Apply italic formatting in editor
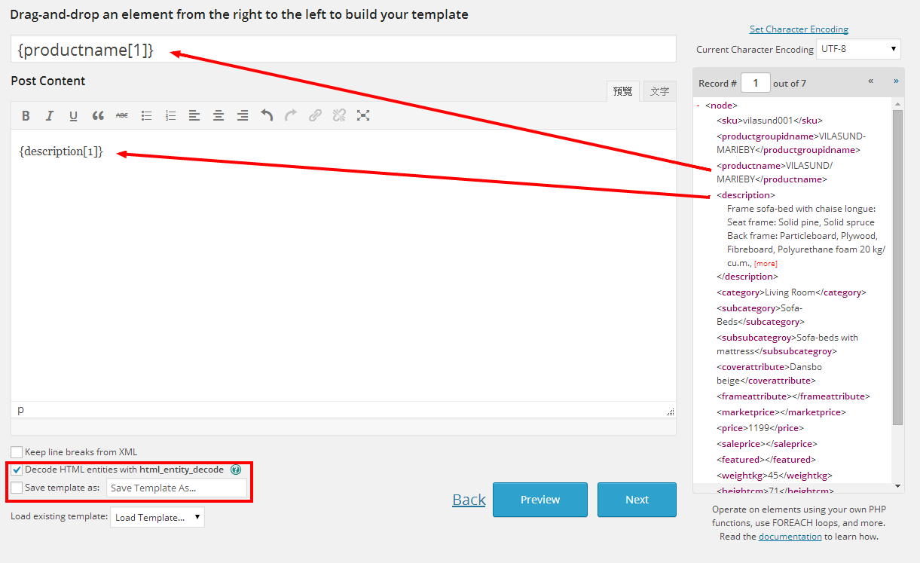 click(x=50, y=116)
